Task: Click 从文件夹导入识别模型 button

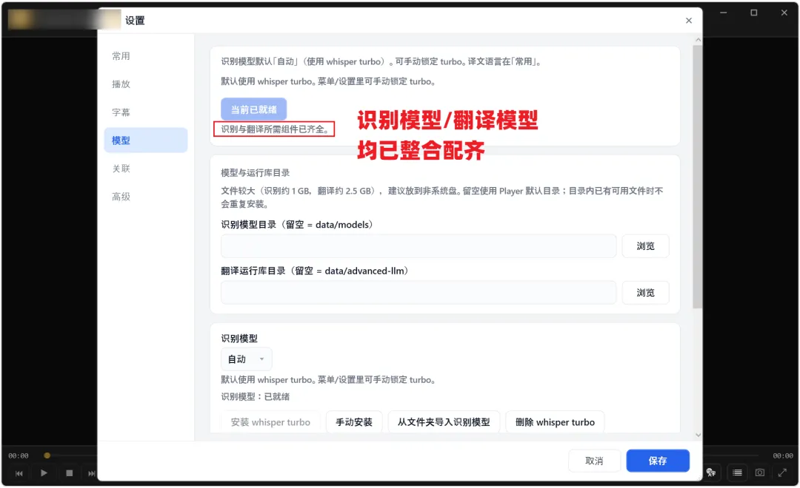Action: (444, 422)
